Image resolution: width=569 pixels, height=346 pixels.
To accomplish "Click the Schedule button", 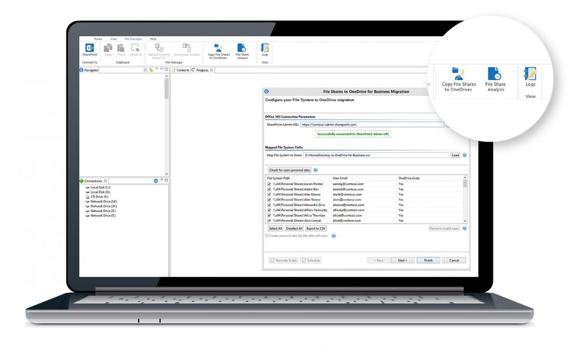I will tap(311, 260).
